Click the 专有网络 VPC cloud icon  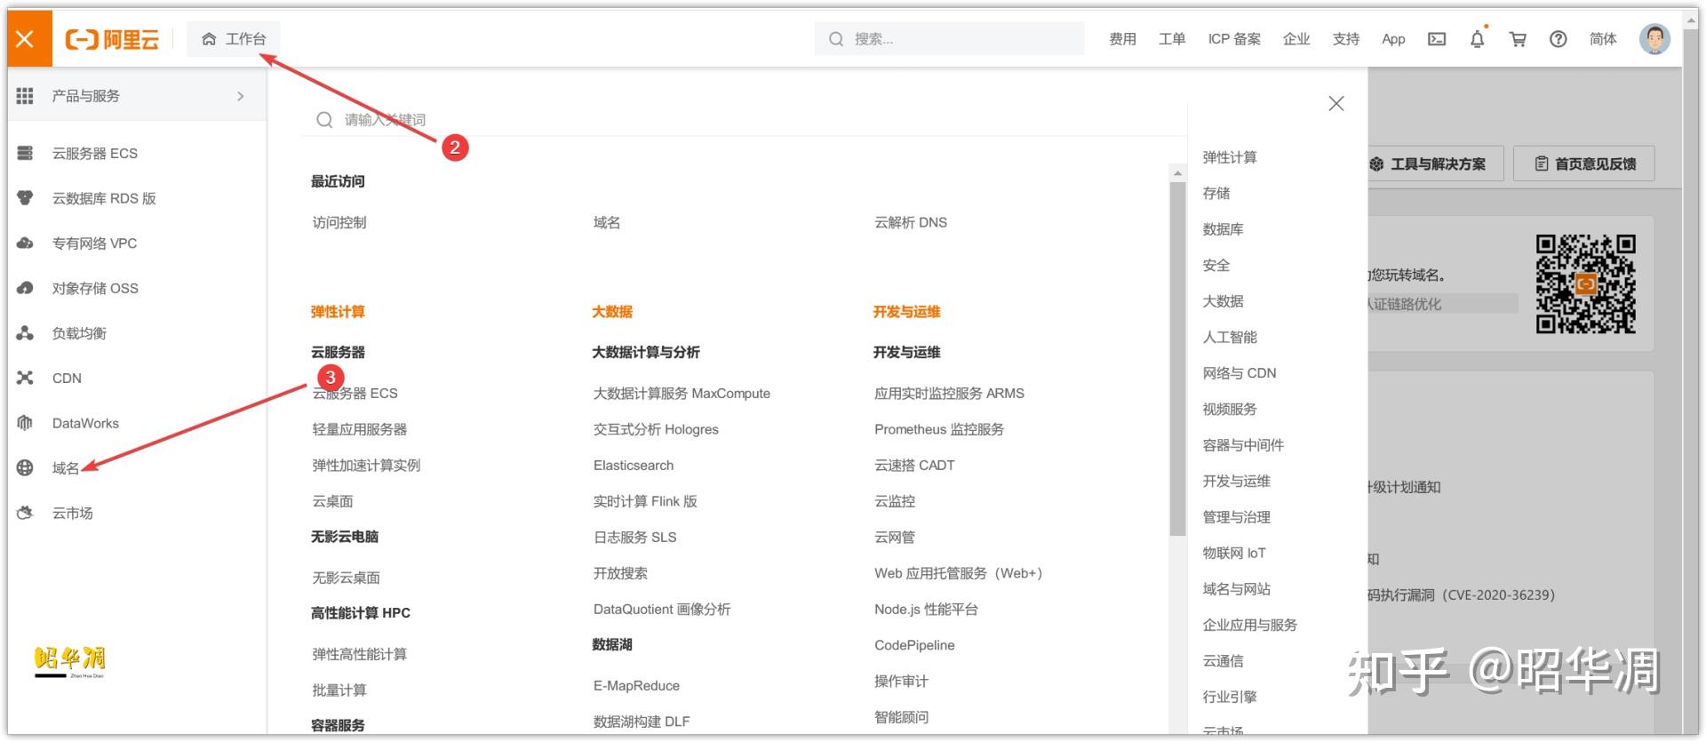point(25,243)
